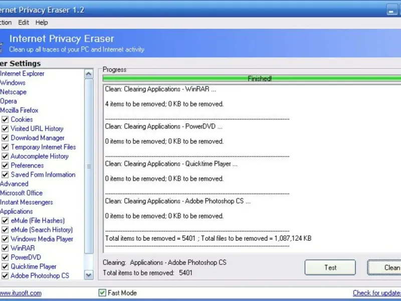The width and height of the screenshot is (401, 301).
Task: Toggle Adobe Photoshop CS checkbox
Action: tap(5, 276)
